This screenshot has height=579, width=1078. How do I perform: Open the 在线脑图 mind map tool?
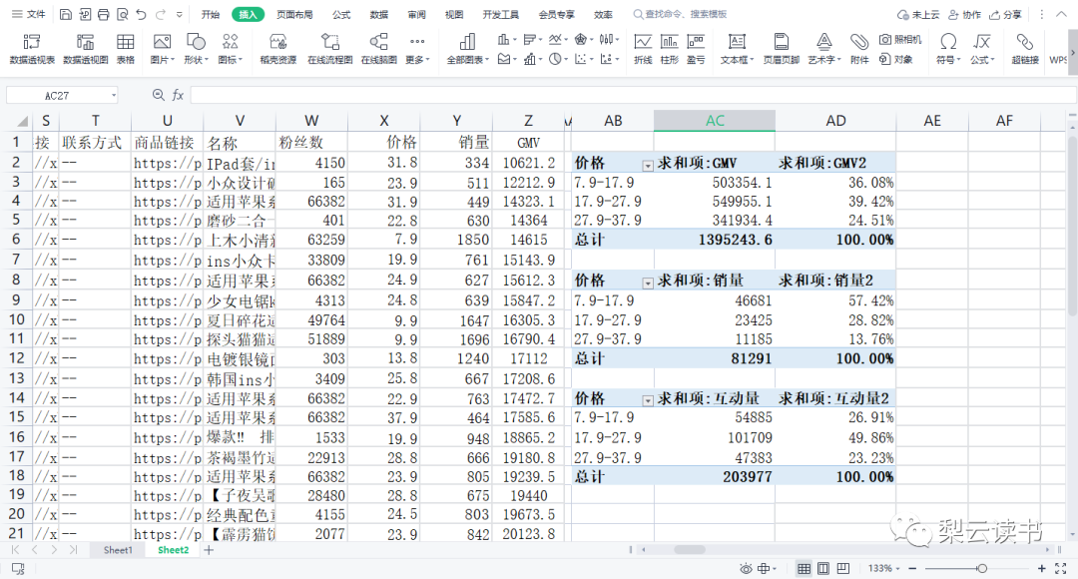pos(379,49)
